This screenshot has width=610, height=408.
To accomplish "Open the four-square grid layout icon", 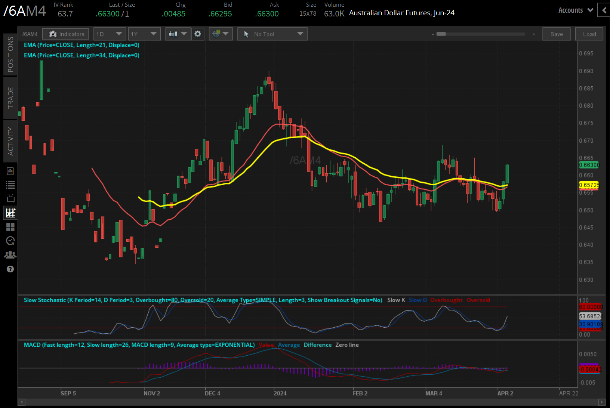I will (x=10, y=227).
